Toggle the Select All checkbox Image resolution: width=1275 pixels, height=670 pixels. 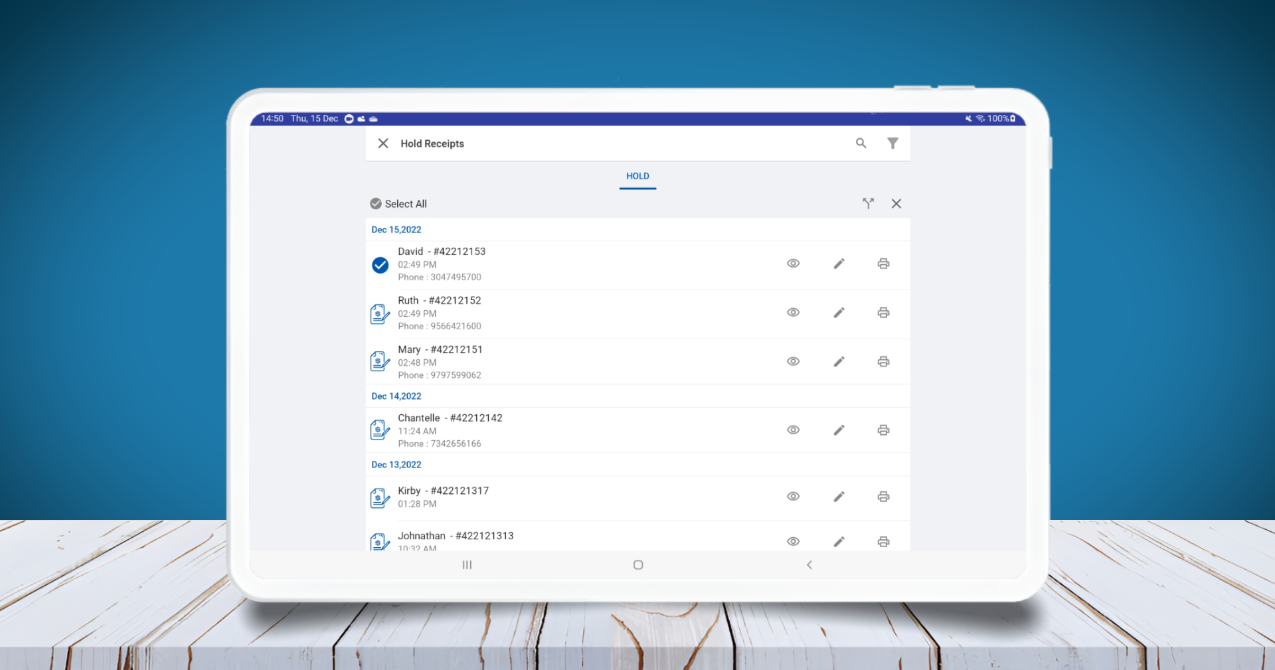pos(376,204)
